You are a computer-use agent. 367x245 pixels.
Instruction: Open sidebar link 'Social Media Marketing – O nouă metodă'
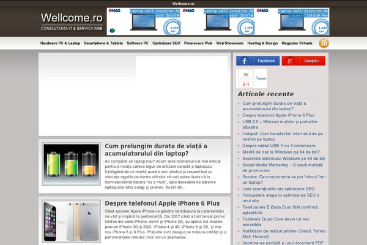[283, 167]
